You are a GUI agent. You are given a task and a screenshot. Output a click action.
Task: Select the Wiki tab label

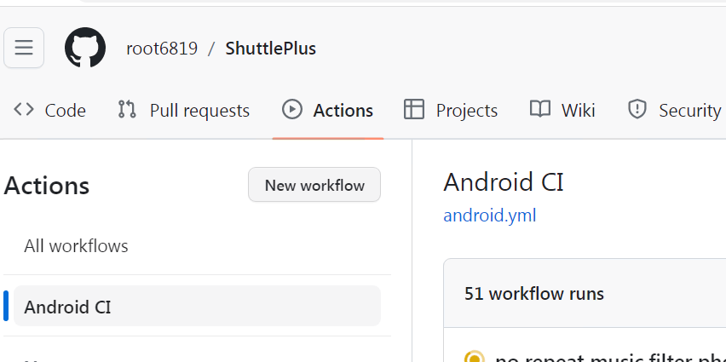pyautogui.click(x=578, y=111)
